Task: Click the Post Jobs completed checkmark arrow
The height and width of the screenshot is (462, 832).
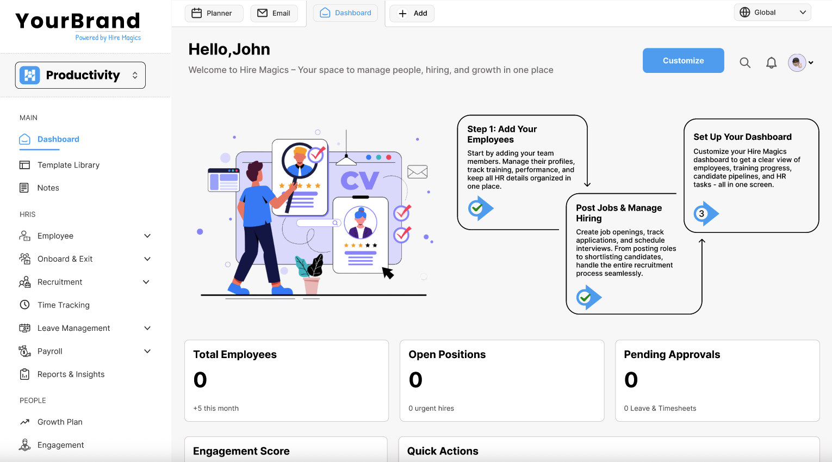Action: pyautogui.click(x=589, y=298)
